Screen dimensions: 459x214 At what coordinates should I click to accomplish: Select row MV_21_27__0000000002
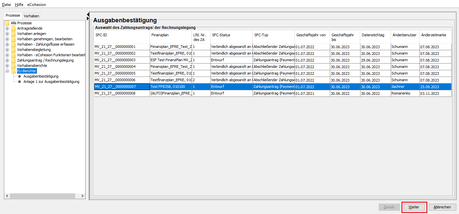[x=273, y=53]
